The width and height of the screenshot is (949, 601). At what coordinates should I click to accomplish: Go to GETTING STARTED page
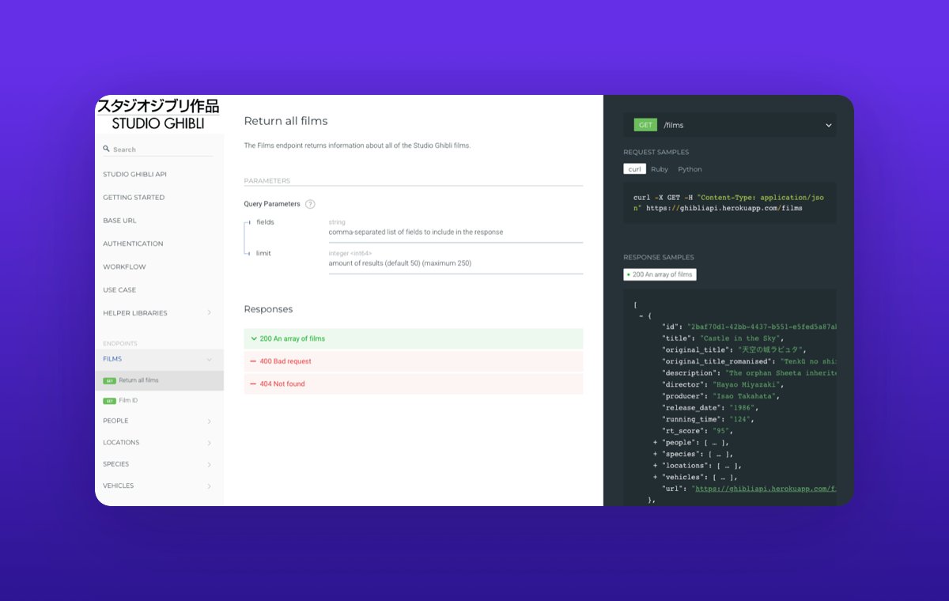pos(134,198)
